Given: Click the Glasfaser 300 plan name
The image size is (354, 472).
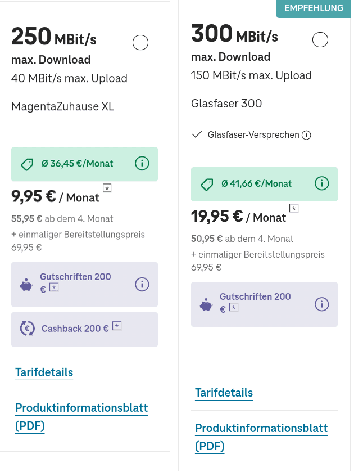Looking at the screenshot, I should tap(226, 104).
